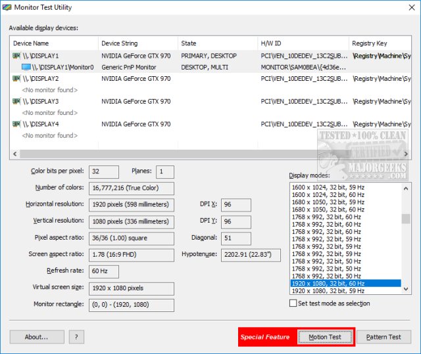The height and width of the screenshot is (354, 421).
Task: Start the Motion Test
Action: coord(325,337)
